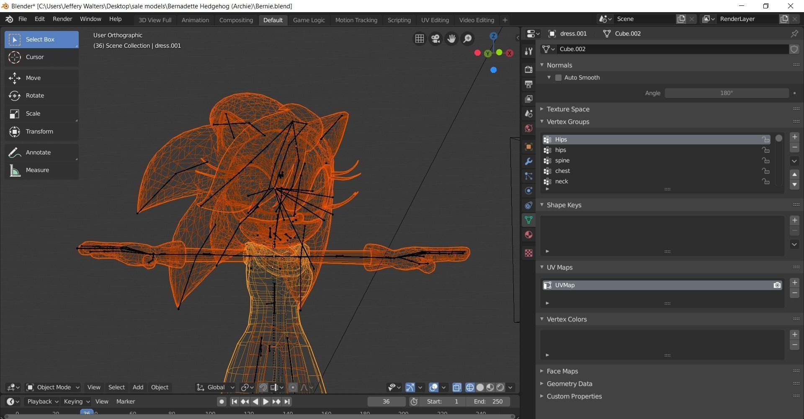Lock the spine vertex group
The image size is (804, 419).
click(x=765, y=160)
